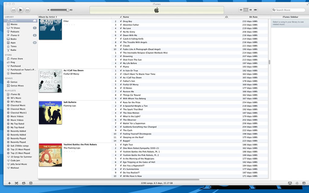
Task: Open iTunes U in the sidebar
Action: pos(15,35)
